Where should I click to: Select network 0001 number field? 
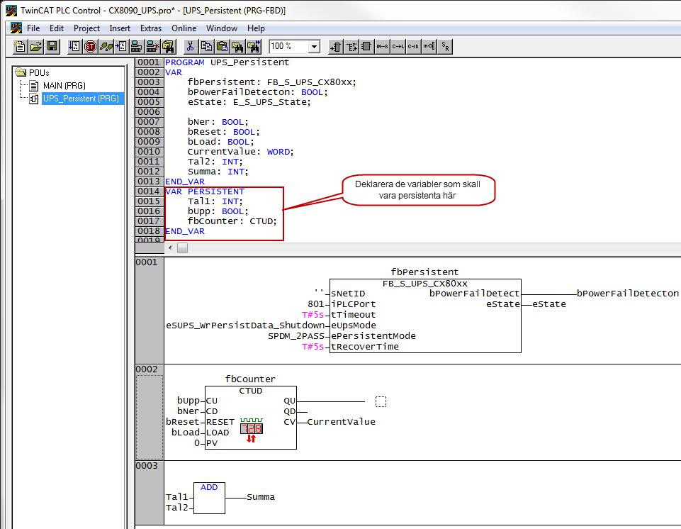tap(150, 311)
